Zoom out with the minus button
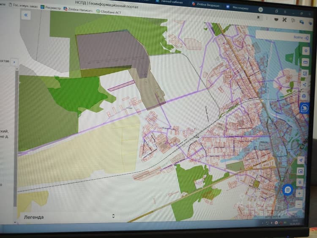This screenshot has width=317, height=238. point(298,205)
